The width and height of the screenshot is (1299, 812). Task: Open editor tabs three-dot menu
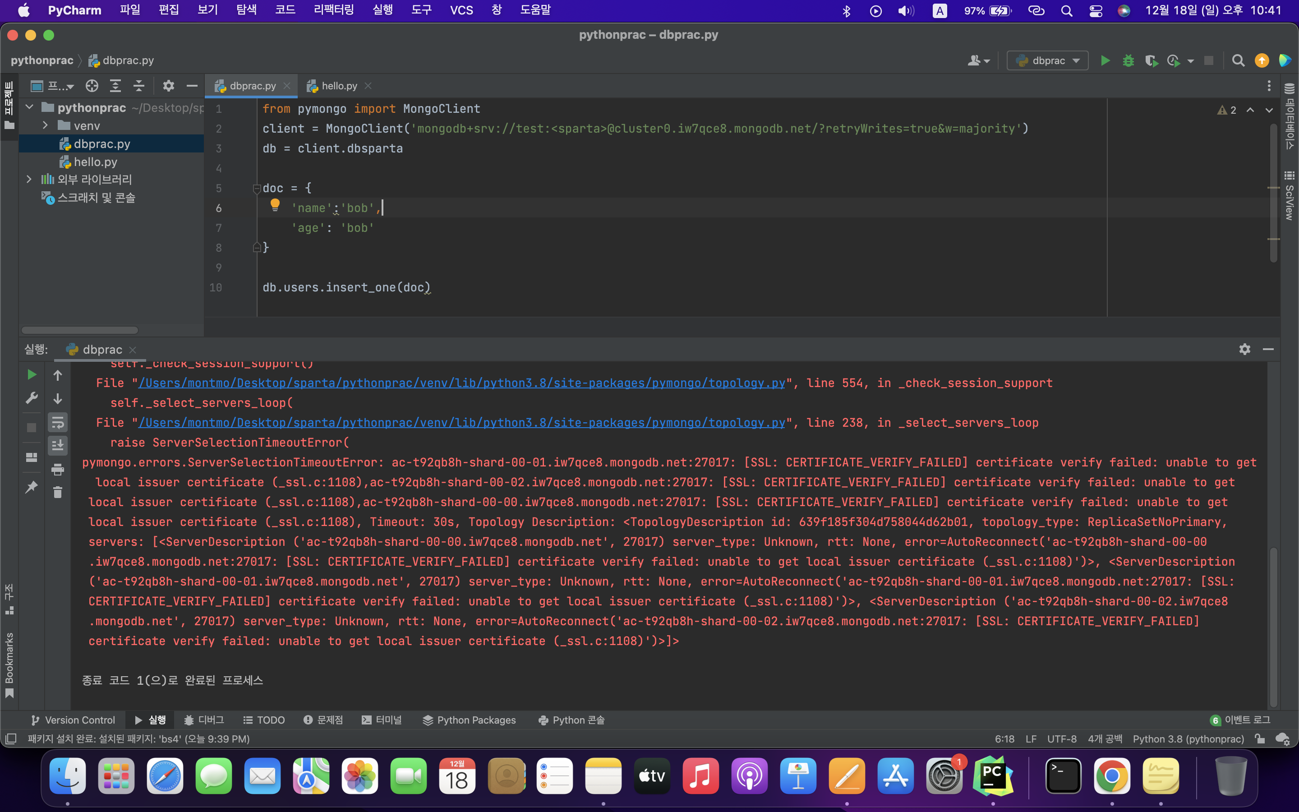(x=1269, y=86)
